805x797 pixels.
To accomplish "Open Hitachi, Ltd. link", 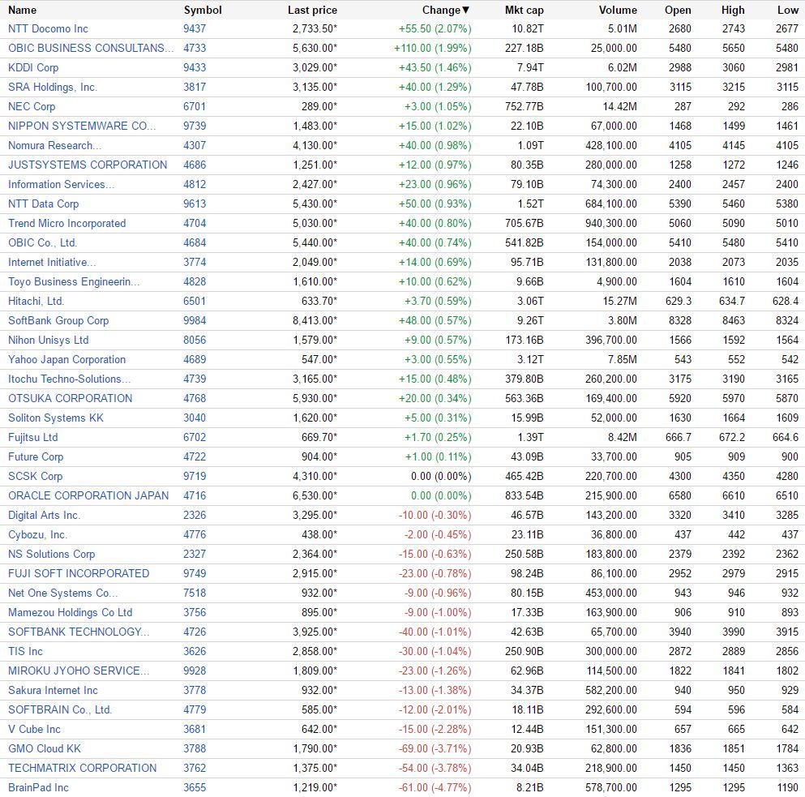I will (36, 302).
